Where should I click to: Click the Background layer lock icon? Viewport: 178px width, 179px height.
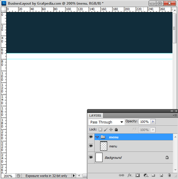click(x=167, y=157)
